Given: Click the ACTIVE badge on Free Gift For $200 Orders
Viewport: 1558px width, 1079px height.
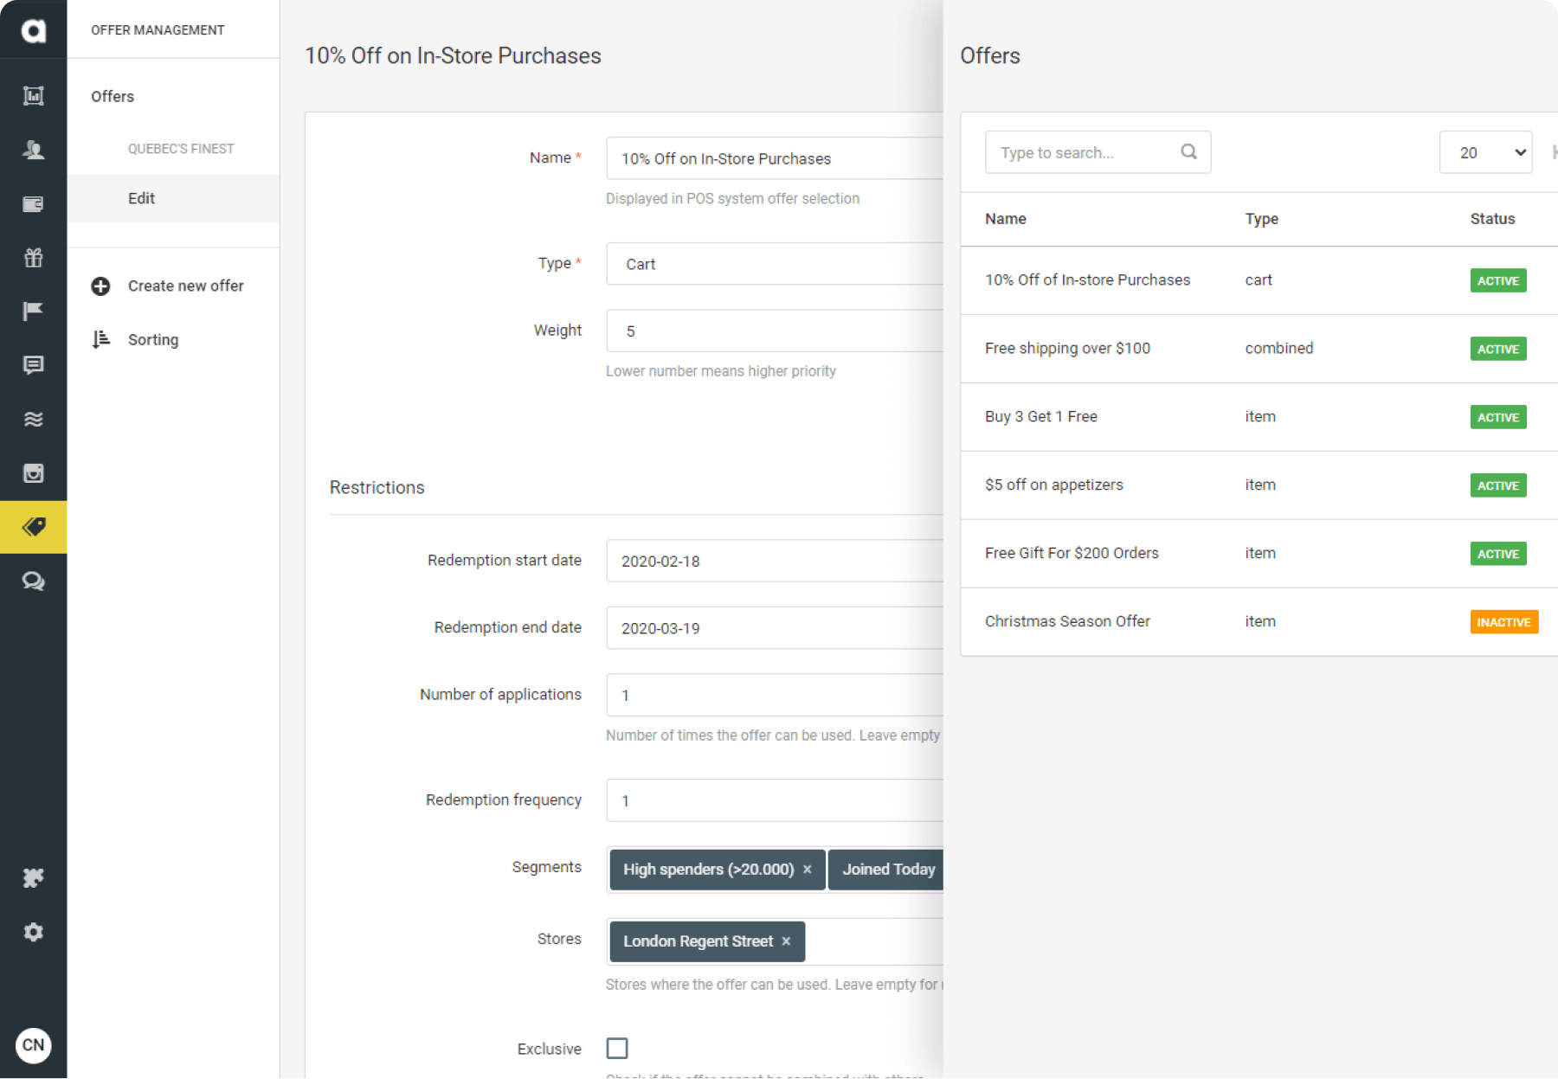Looking at the screenshot, I should tap(1497, 554).
